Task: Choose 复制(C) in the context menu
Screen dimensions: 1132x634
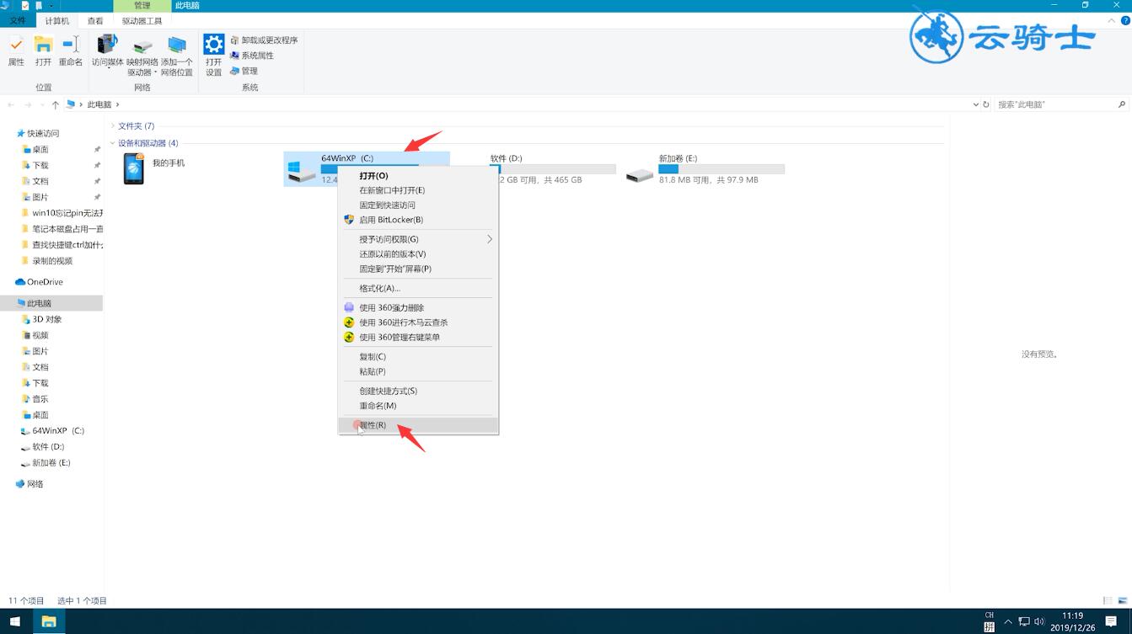Action: pyautogui.click(x=418, y=357)
